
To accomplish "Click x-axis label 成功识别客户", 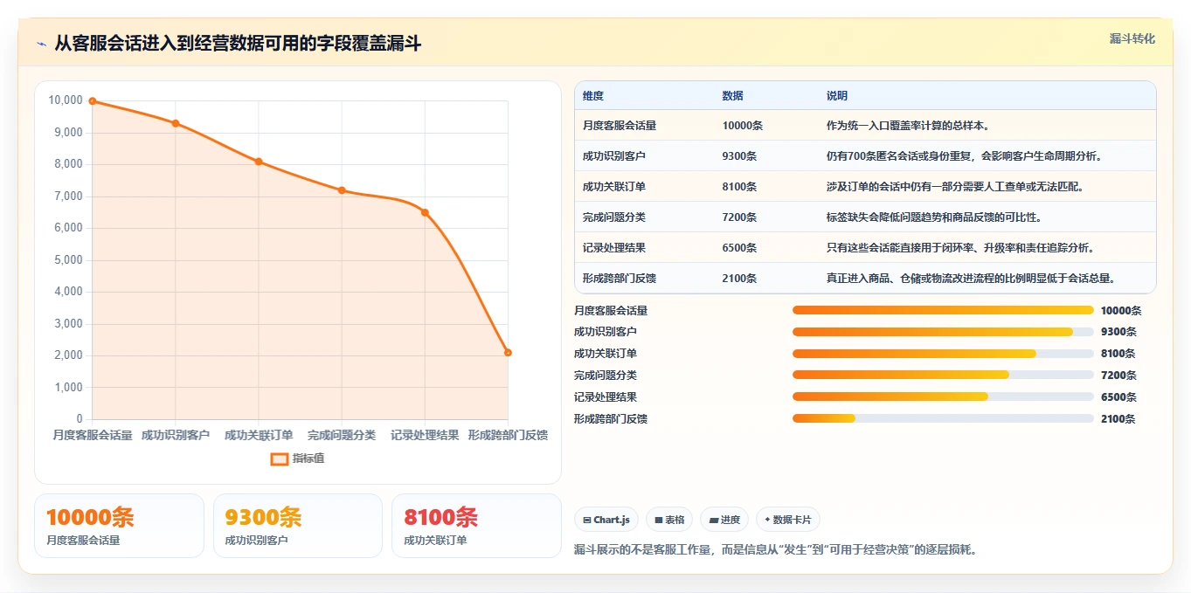I will point(176,435).
